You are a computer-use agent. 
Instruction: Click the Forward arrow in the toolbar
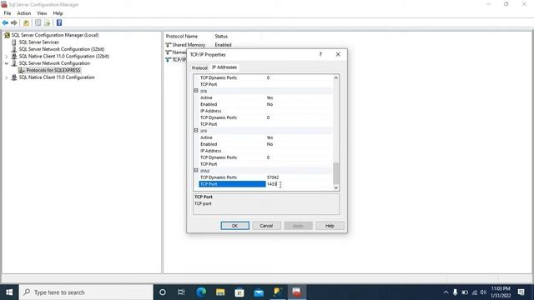[x=14, y=22]
